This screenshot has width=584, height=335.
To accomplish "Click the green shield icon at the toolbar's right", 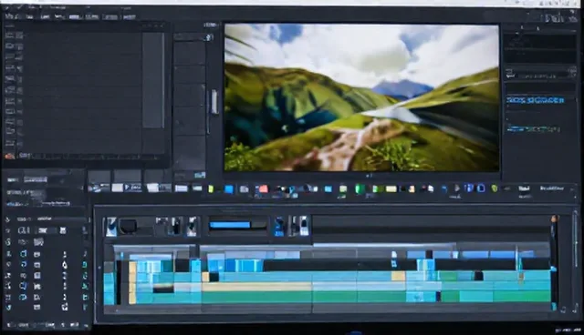I will click(495, 188).
